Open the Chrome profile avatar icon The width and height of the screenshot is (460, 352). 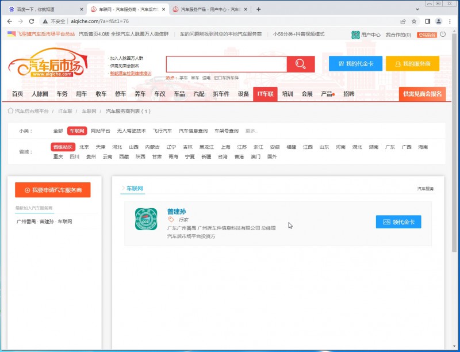click(x=439, y=21)
